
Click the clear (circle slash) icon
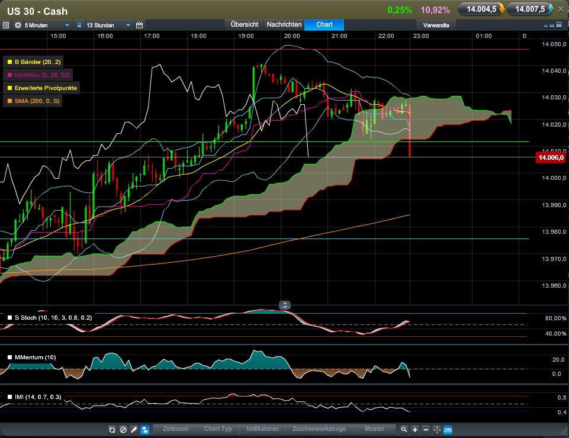pos(123,430)
